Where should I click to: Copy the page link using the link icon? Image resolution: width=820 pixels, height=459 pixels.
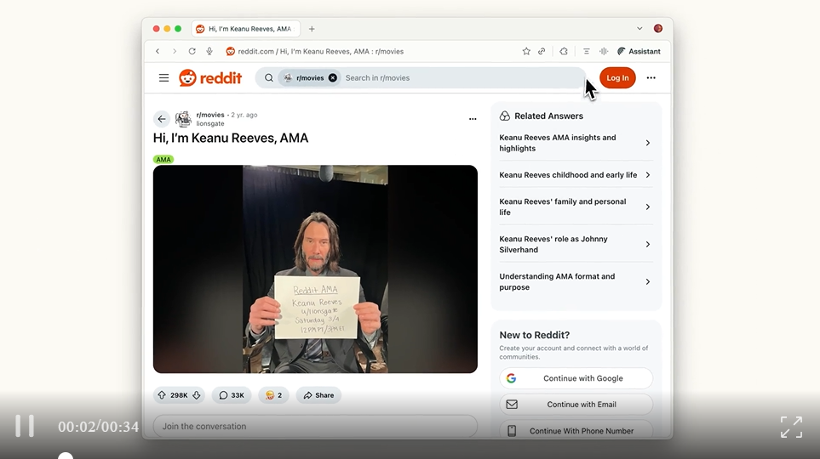tap(542, 51)
